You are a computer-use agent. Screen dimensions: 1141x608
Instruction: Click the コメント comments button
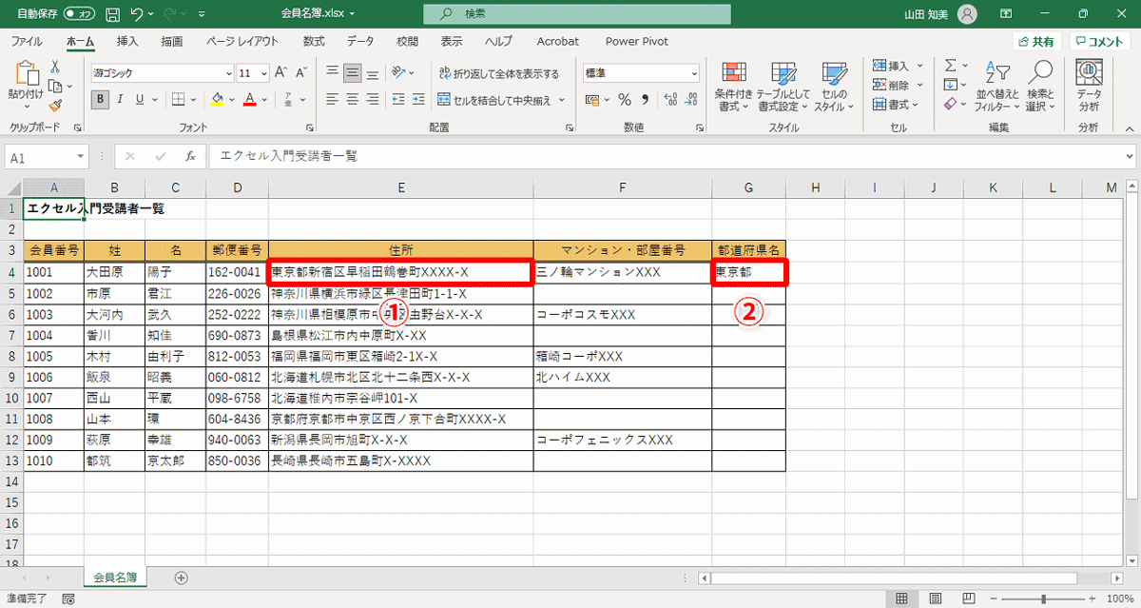click(x=1100, y=42)
